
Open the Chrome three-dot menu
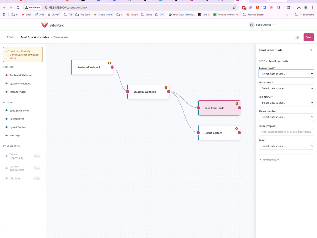313,8
